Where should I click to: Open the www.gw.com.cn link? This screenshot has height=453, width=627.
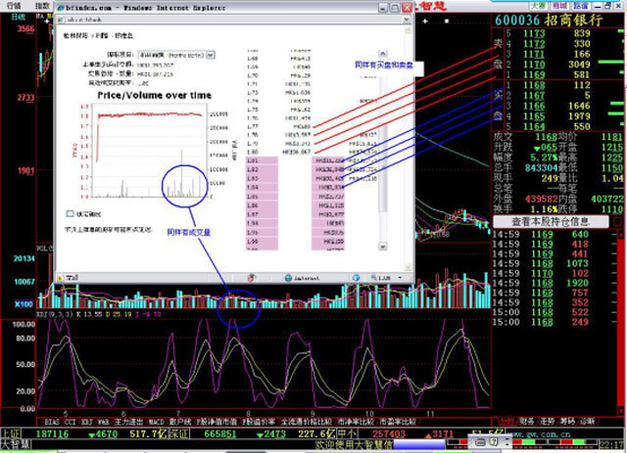[x=540, y=433]
